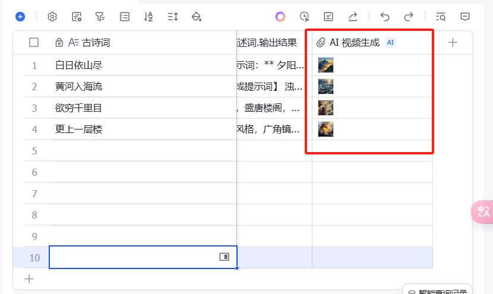This screenshot has width=493, height=294.
Task: Open the comments icon
Action: 464,17
